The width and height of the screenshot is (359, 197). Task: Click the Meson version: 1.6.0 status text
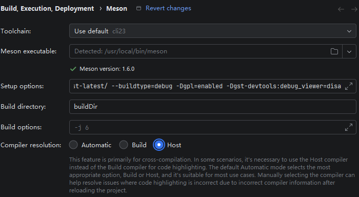click(x=107, y=69)
